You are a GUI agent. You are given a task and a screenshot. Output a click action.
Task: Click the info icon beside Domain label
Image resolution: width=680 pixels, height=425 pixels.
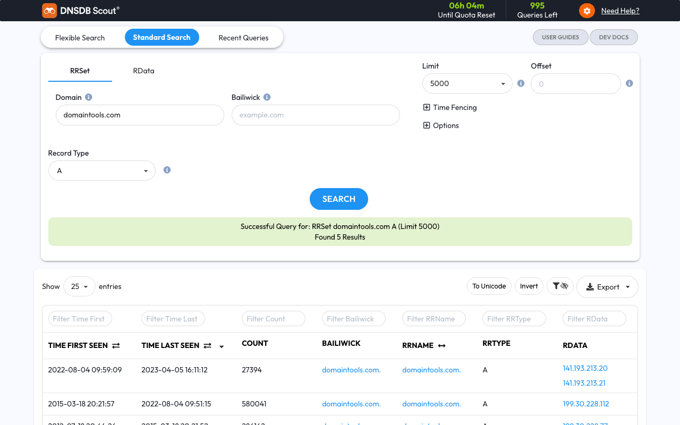tap(89, 97)
